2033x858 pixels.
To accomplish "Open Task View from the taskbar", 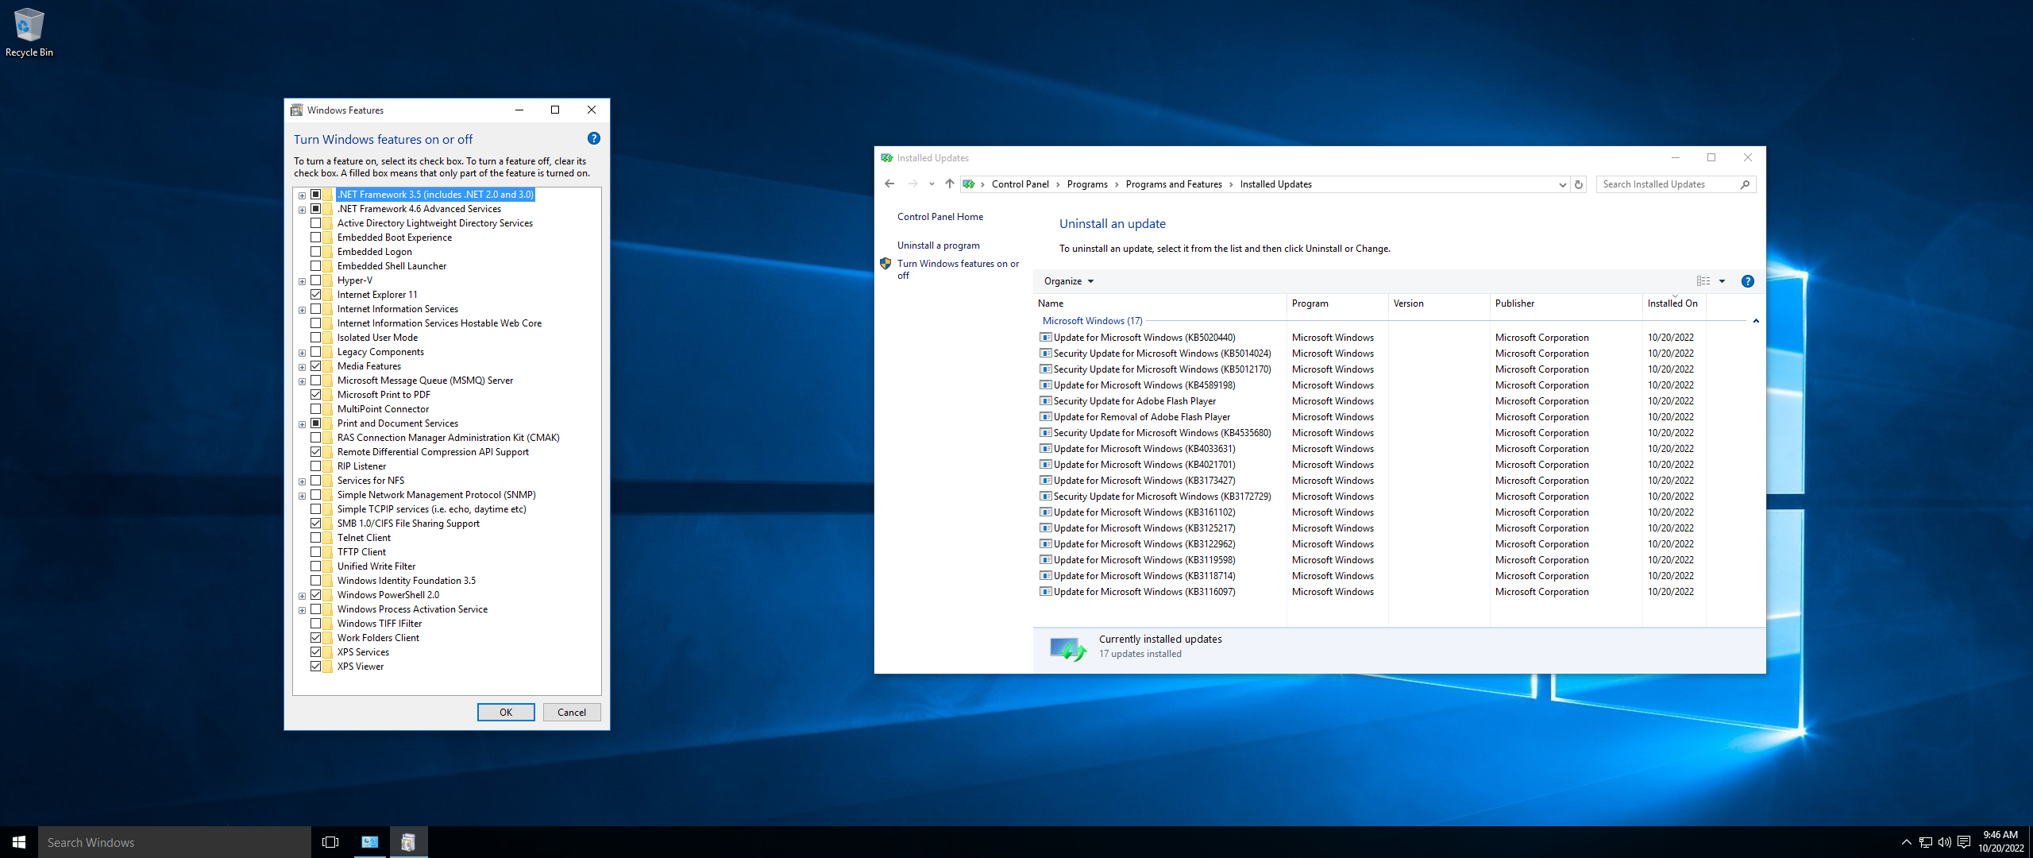I will coord(330,842).
